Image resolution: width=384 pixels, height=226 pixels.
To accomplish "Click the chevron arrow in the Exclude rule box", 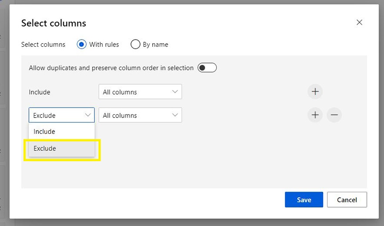I will click(88, 115).
